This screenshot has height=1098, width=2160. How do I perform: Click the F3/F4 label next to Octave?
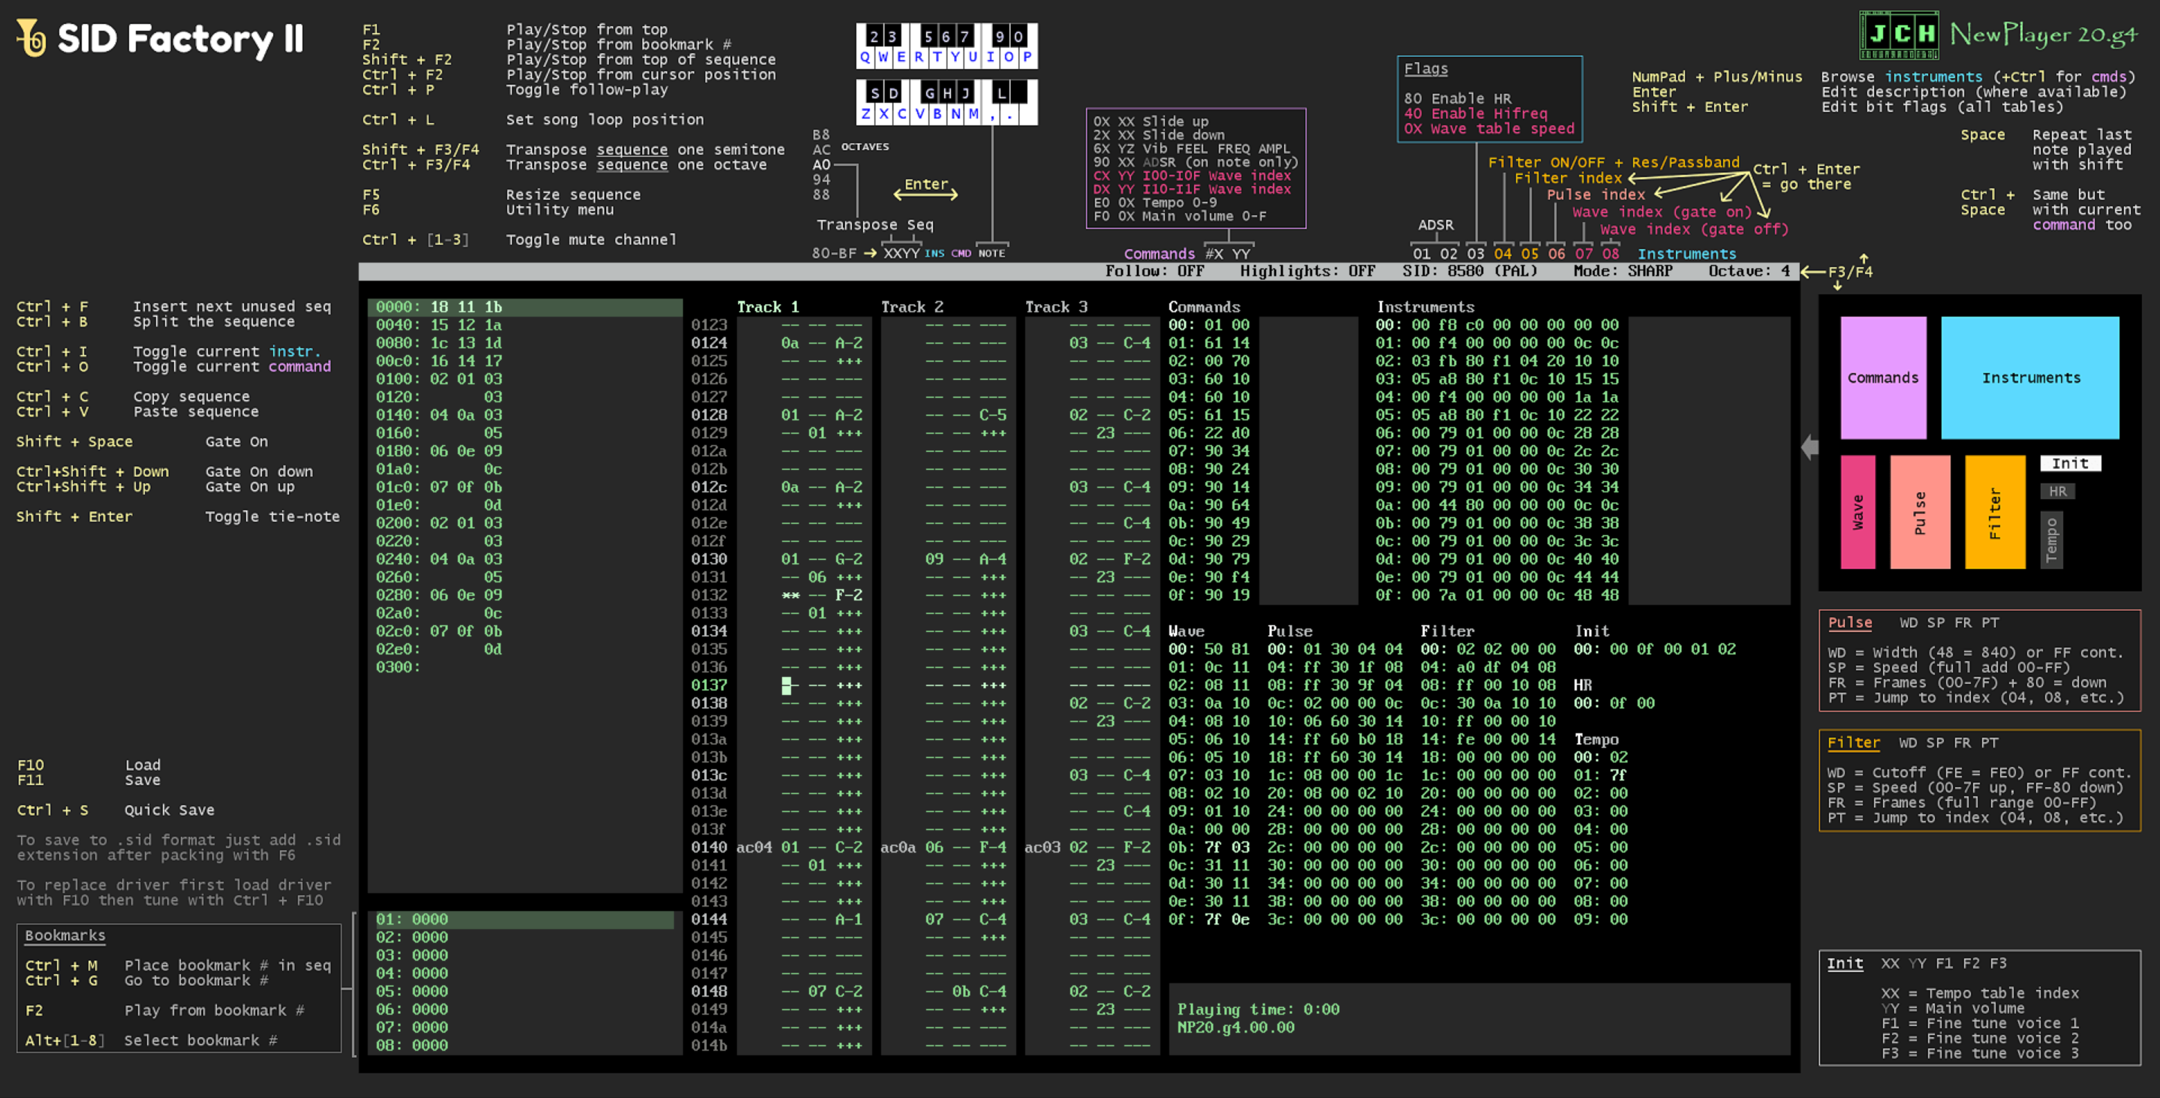click(x=1850, y=272)
